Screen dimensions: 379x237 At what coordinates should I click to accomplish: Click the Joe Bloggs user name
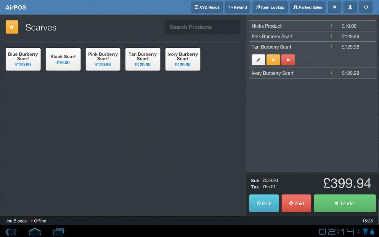[16, 221]
